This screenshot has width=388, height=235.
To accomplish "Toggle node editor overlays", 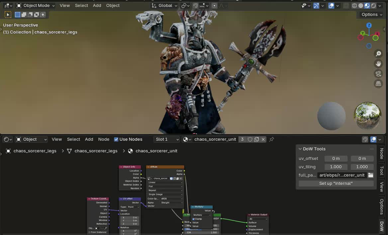I will click(x=373, y=139).
